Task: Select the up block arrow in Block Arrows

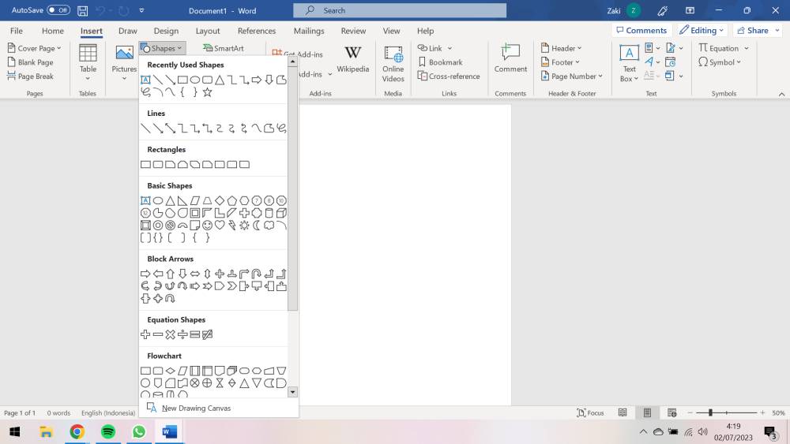Action: click(x=171, y=274)
